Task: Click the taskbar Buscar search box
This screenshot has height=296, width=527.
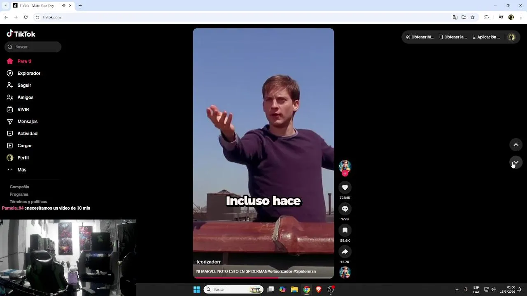Action: [x=233, y=289]
